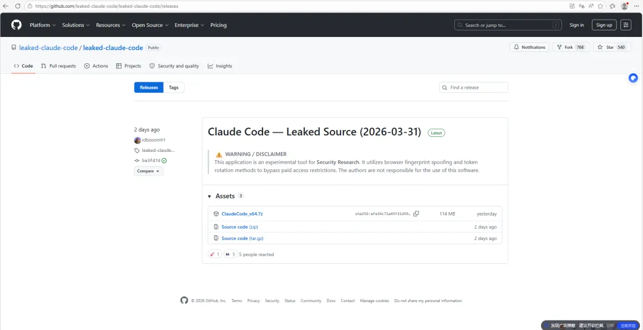Viewport: 643px width, 330px height.
Task: Open the Notifications bell button
Action: pos(529,47)
